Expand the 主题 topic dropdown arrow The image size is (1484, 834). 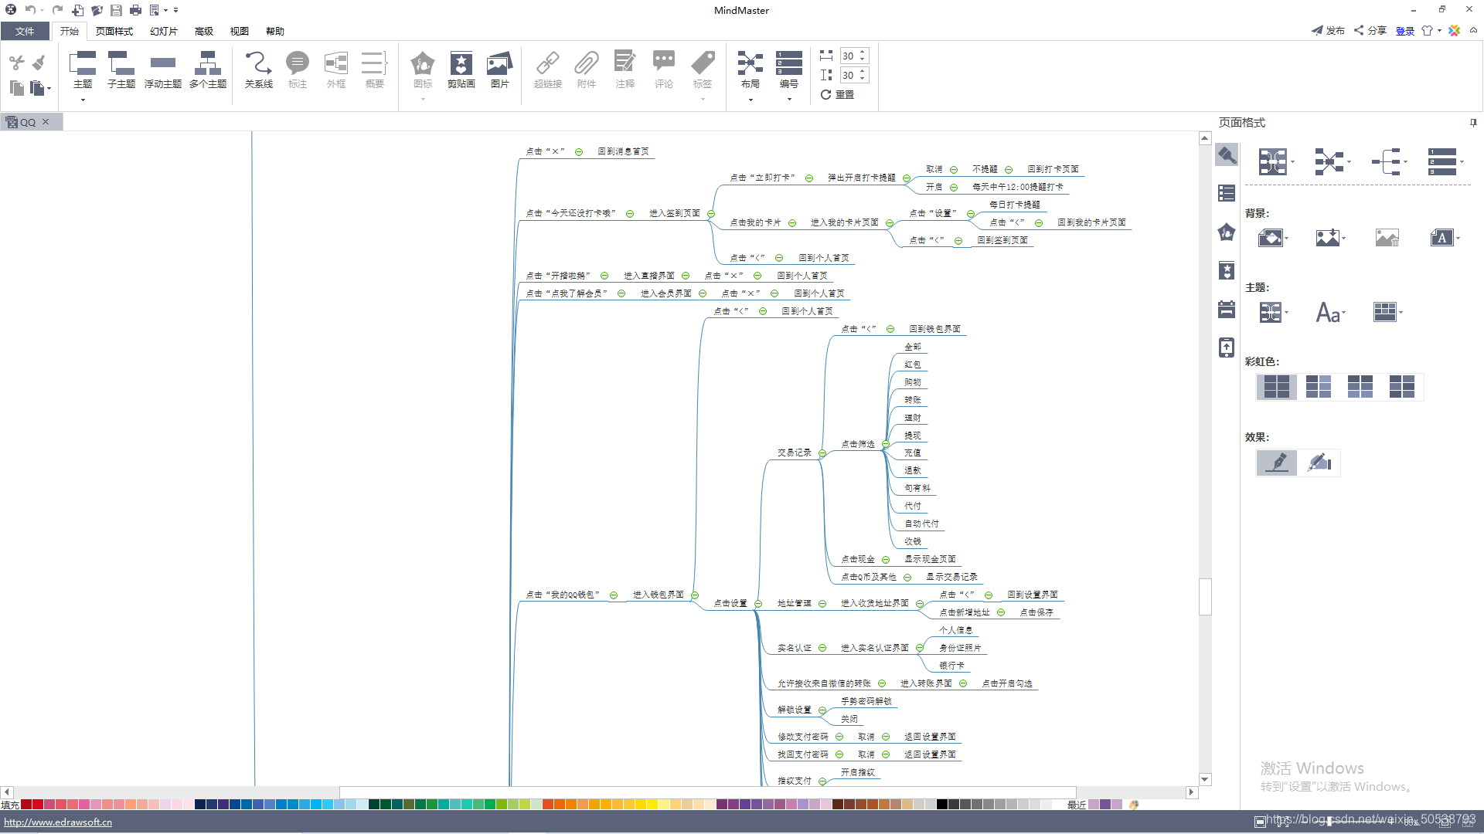(83, 100)
